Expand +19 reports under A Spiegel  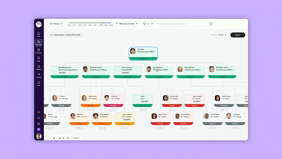coord(235,128)
